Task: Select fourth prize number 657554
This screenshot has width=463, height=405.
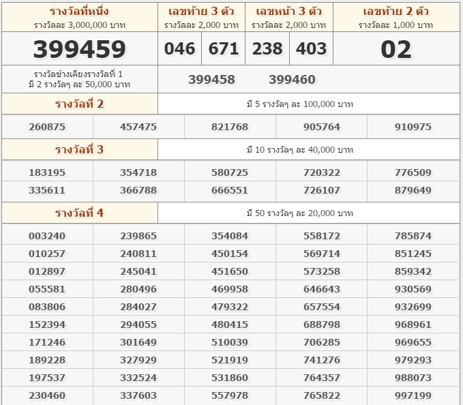Action: [322, 307]
